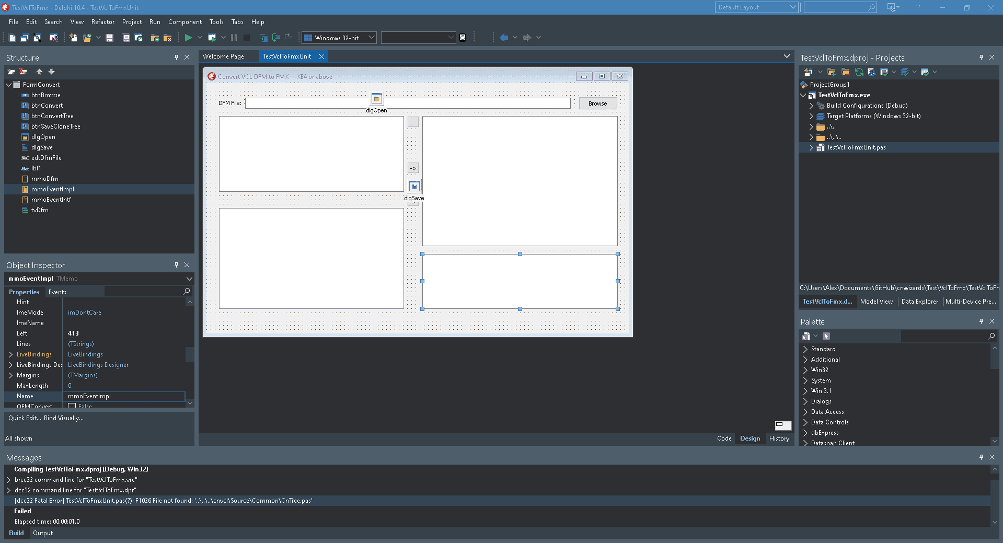Pin the Object Inspector panel
This screenshot has width=1003, height=543.
(x=176, y=265)
